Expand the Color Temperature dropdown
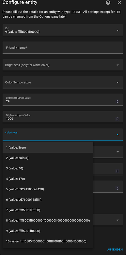Screen dimensions: 126x255 (x=63, y=82)
